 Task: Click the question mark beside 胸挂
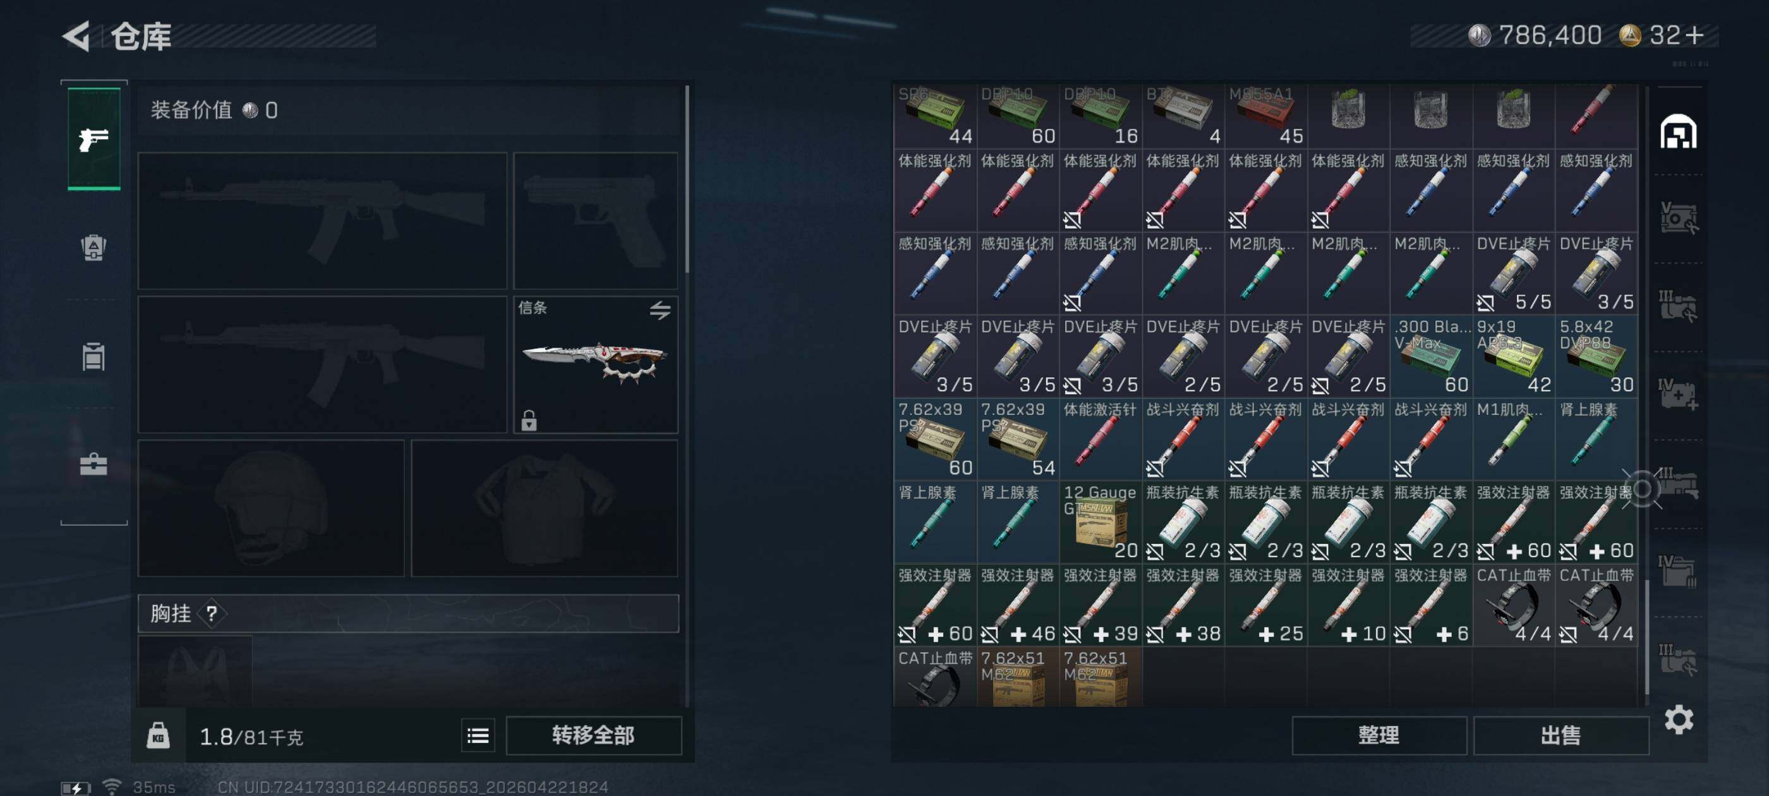point(212,613)
